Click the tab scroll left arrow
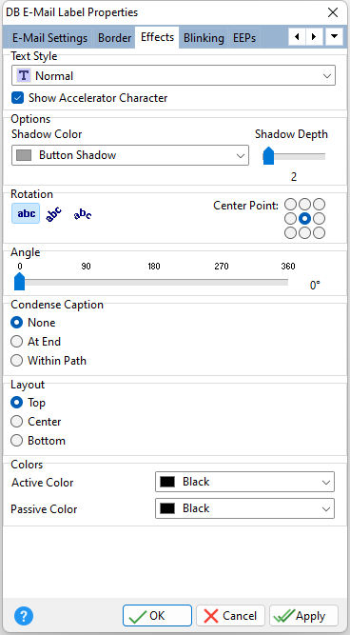 tap(297, 37)
